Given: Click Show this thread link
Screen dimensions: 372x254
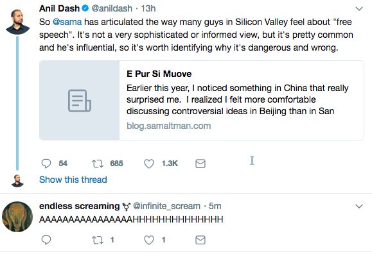Looking at the screenshot, I should [x=73, y=180].
